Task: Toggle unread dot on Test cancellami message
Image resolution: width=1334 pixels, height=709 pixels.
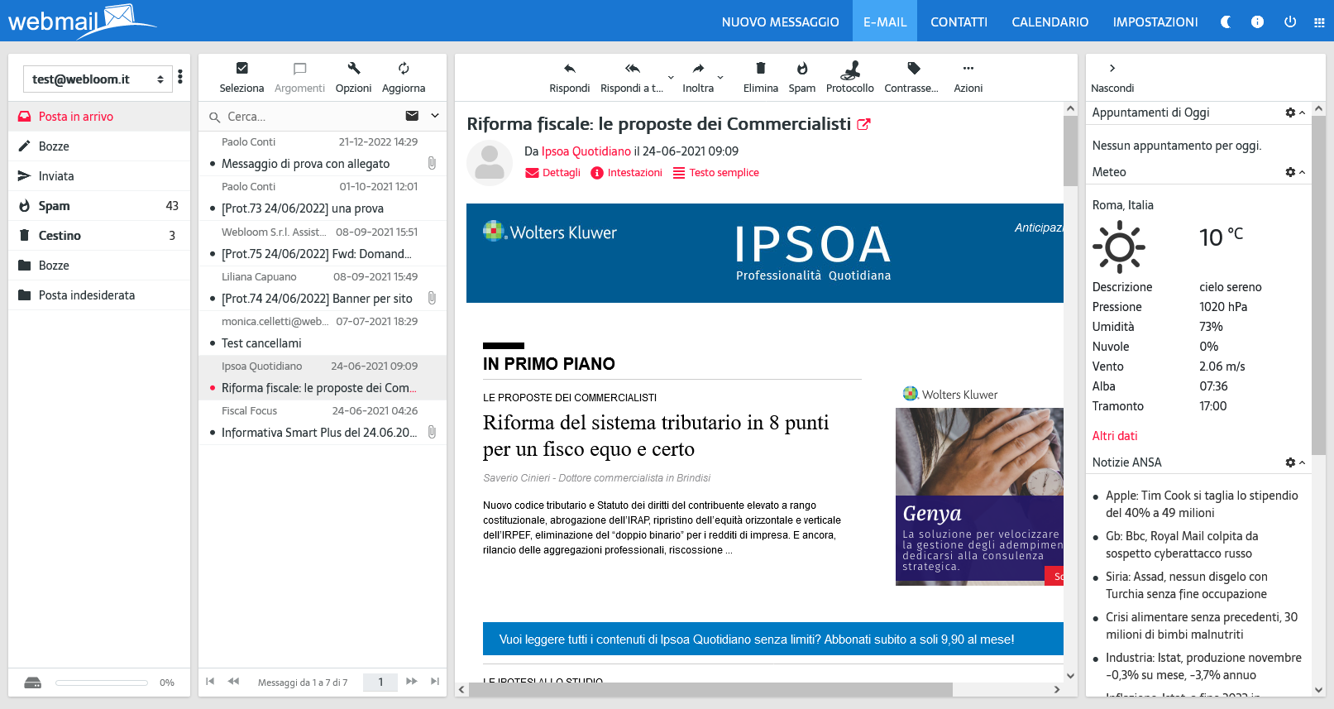Action: (x=213, y=343)
